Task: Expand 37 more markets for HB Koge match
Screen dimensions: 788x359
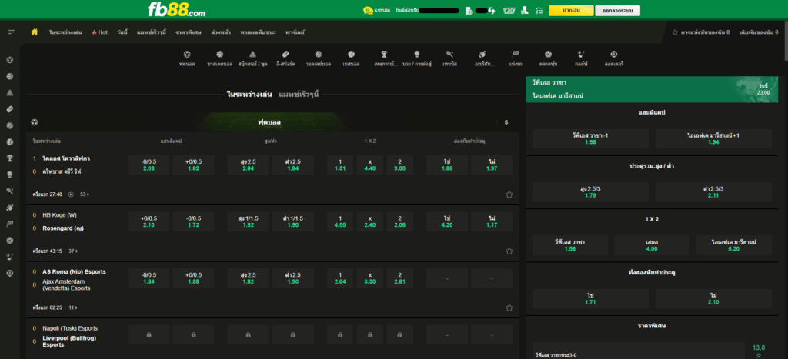Action: click(73, 251)
